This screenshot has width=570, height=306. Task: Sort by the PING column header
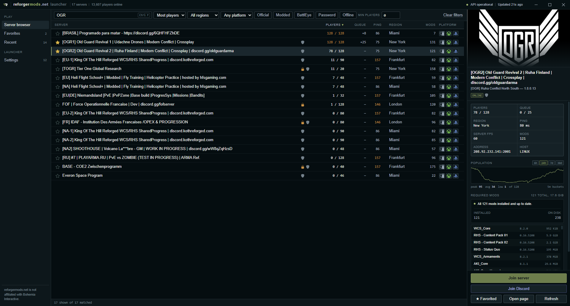(x=377, y=25)
